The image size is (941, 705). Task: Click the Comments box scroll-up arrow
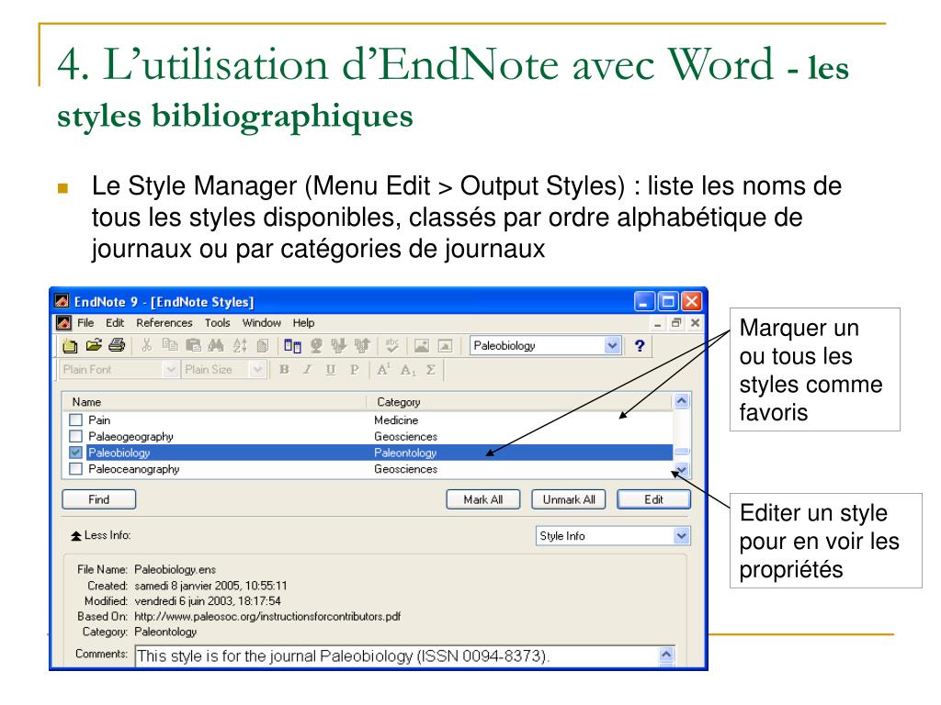[x=666, y=654]
